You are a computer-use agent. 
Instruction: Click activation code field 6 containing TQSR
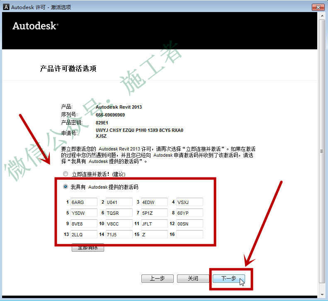[119, 213]
